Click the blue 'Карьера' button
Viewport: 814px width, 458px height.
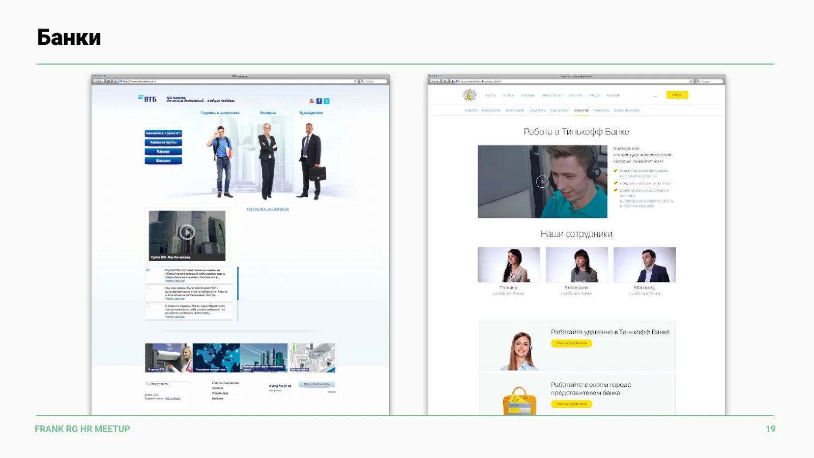click(163, 152)
